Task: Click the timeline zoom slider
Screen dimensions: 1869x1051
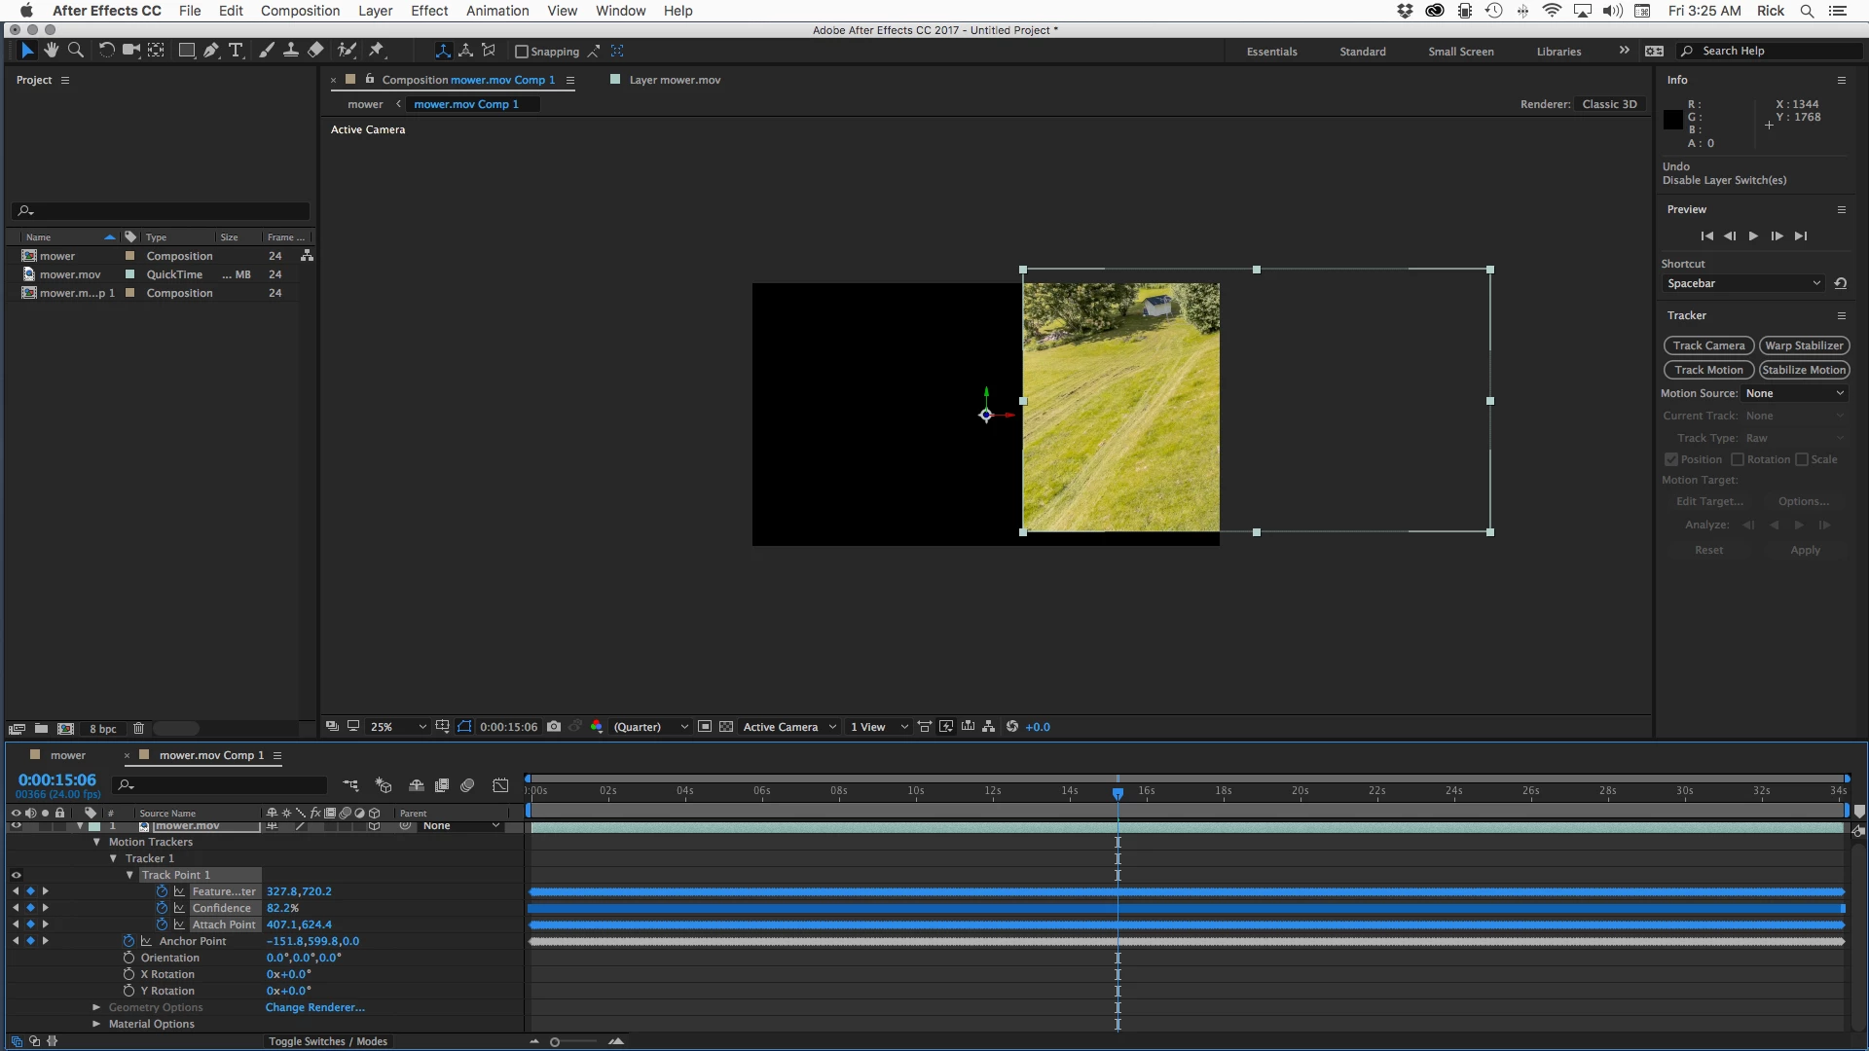Action: tap(555, 1042)
